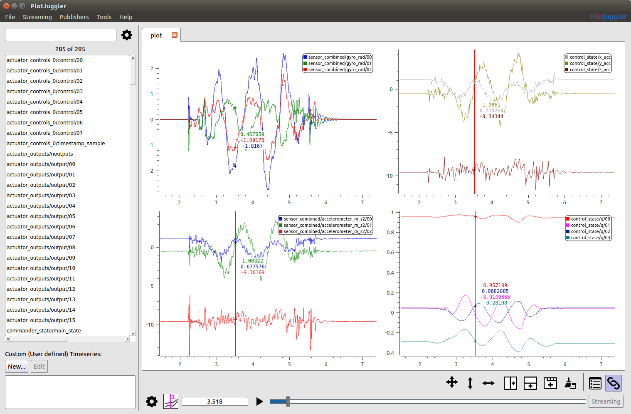The image size is (631, 414).
Task: Click the zoom-to-fit all axes icon
Action: (452, 382)
